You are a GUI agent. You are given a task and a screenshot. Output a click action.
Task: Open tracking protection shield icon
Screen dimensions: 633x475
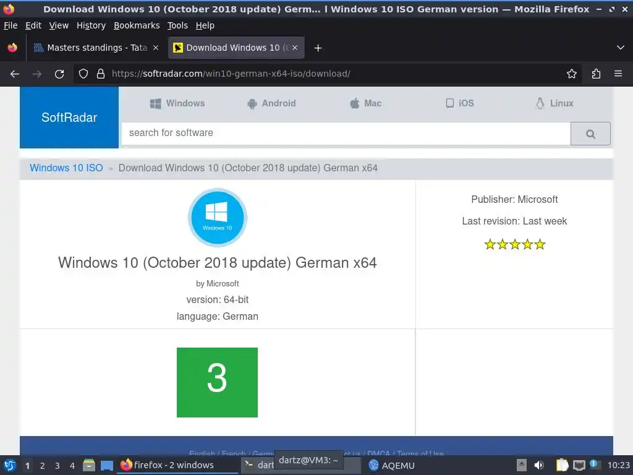coord(83,74)
